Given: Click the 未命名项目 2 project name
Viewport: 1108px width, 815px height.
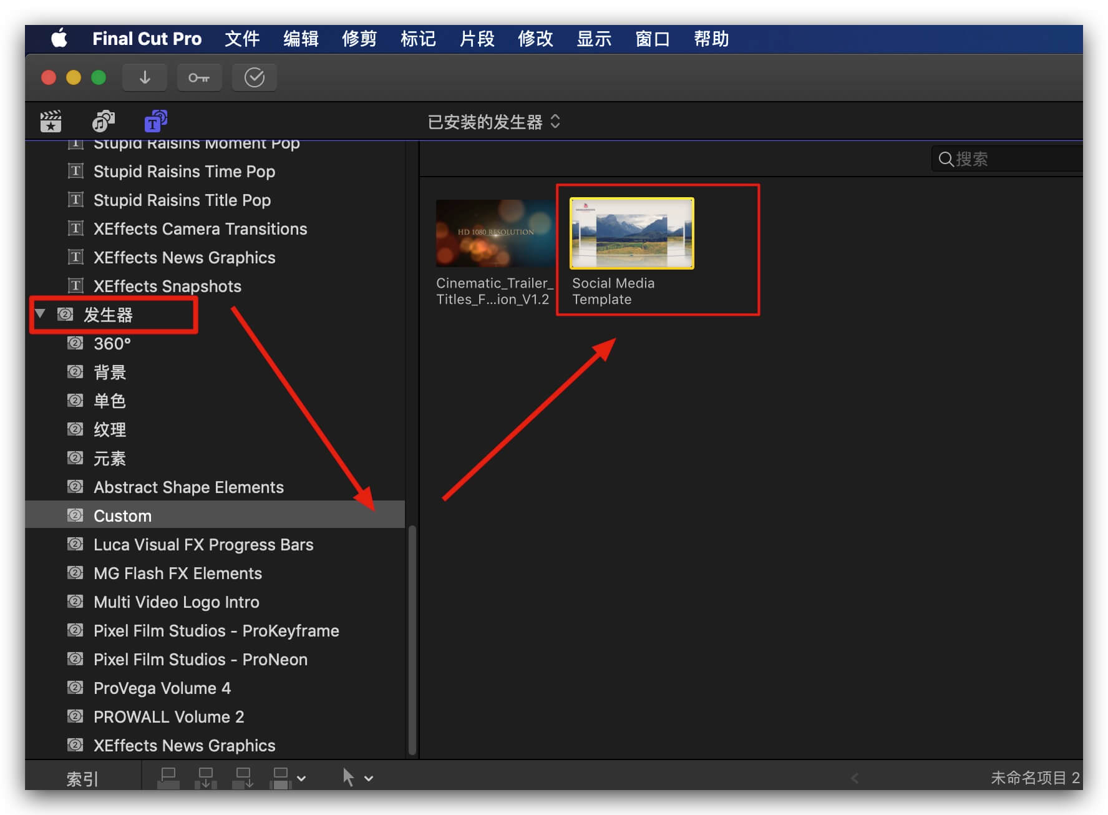Looking at the screenshot, I should coord(1035,778).
